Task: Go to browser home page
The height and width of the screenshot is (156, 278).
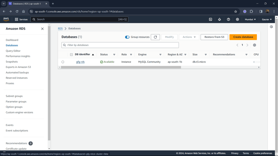Action: coord(24,11)
